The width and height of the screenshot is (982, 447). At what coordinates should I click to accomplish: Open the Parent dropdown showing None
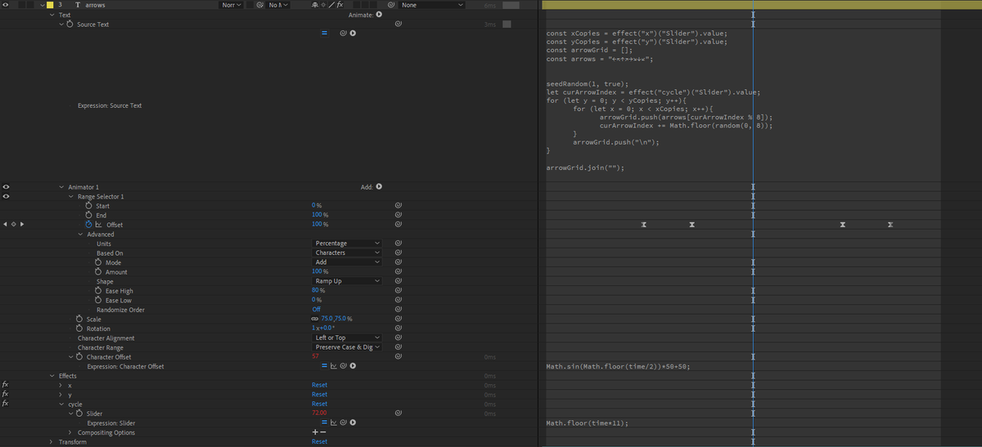pos(431,5)
